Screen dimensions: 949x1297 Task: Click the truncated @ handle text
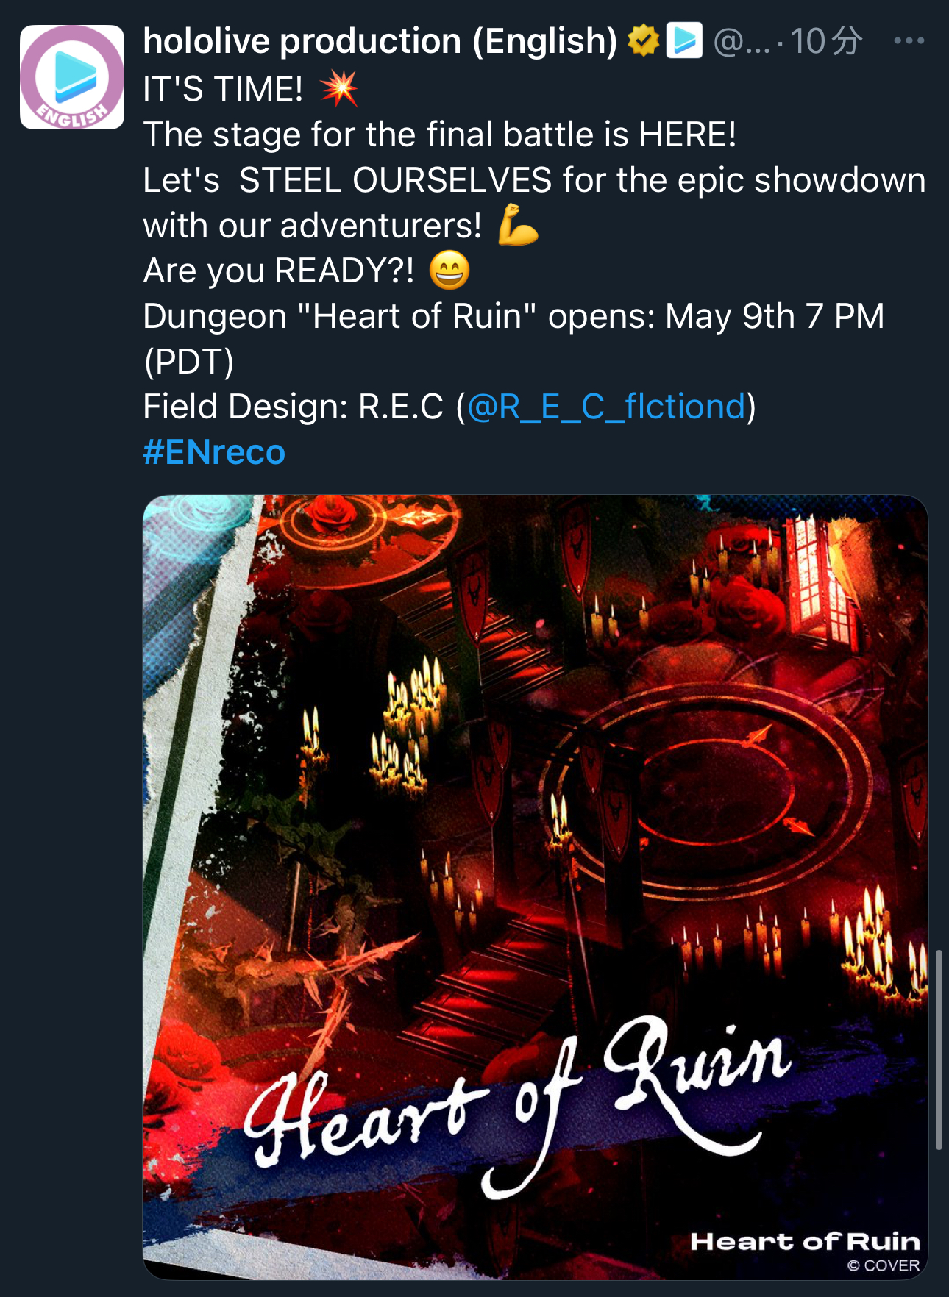pos(742,42)
